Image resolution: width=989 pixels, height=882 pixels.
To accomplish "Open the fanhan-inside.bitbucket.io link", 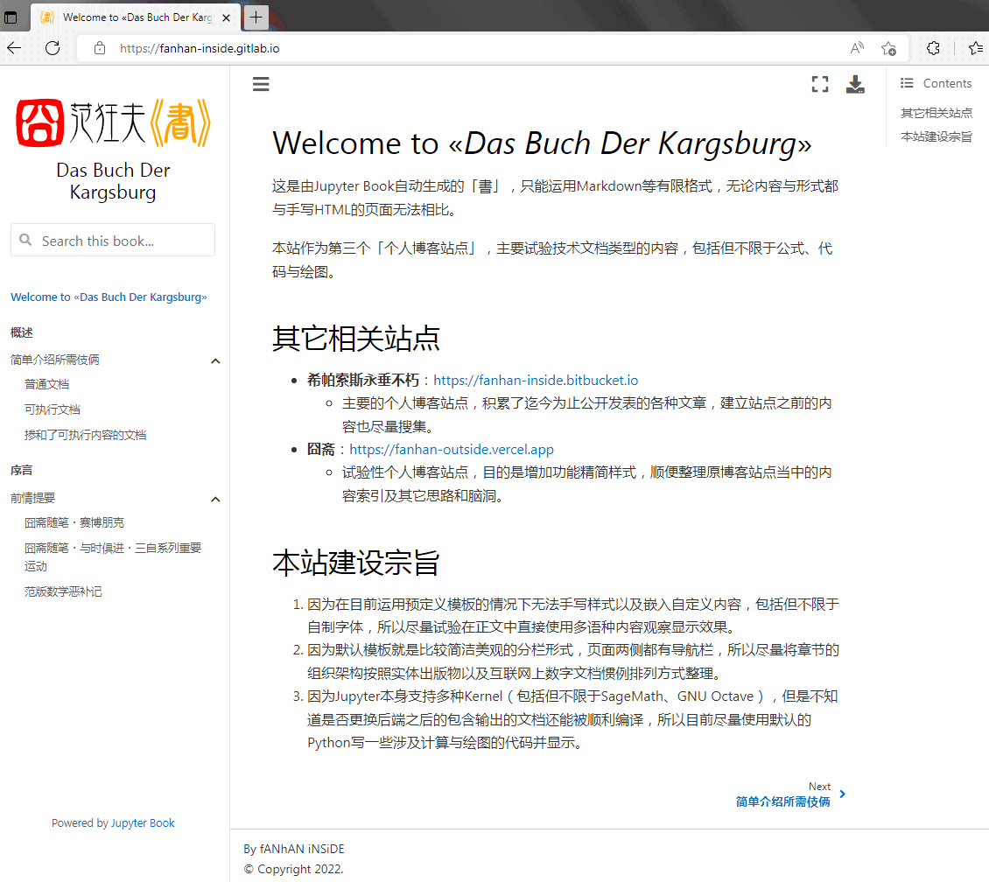I will pyautogui.click(x=536, y=380).
